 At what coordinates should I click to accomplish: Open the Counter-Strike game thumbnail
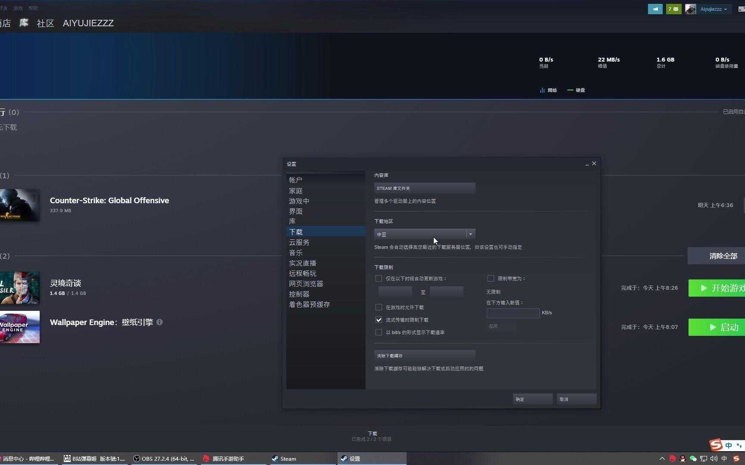19,205
